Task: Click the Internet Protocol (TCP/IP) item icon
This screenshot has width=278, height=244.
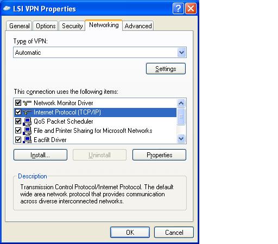Action: coord(27,112)
